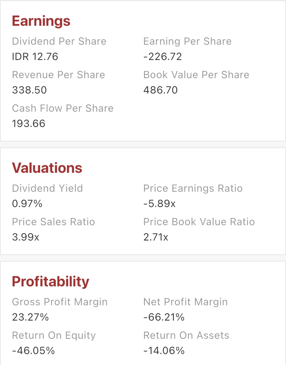Select the 2.71x price book value
This screenshot has height=365, width=286.
[x=156, y=237]
